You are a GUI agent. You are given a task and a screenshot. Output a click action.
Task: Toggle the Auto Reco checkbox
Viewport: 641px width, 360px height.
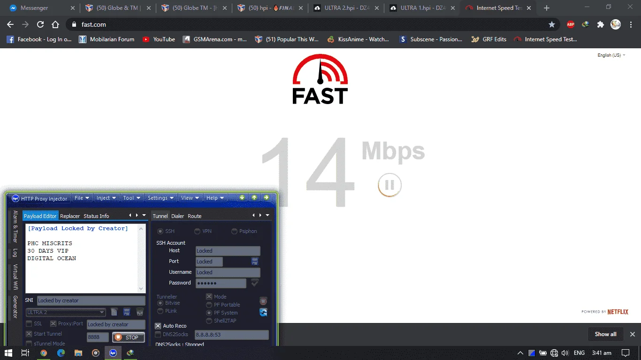tap(158, 326)
